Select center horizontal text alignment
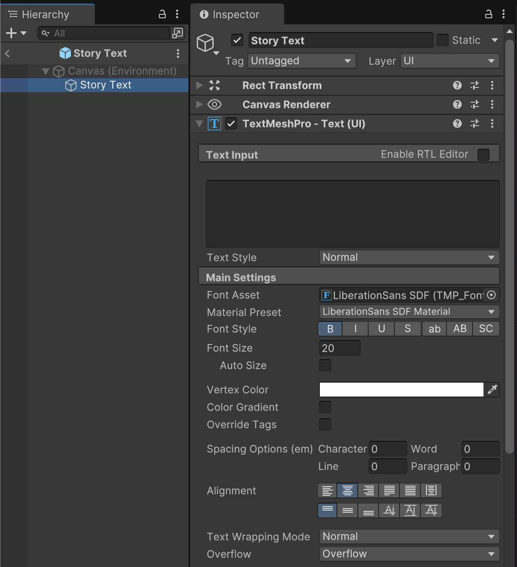517x567 pixels. point(348,490)
